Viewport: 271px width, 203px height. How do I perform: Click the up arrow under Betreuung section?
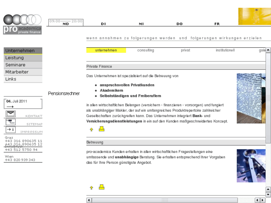point(91,188)
